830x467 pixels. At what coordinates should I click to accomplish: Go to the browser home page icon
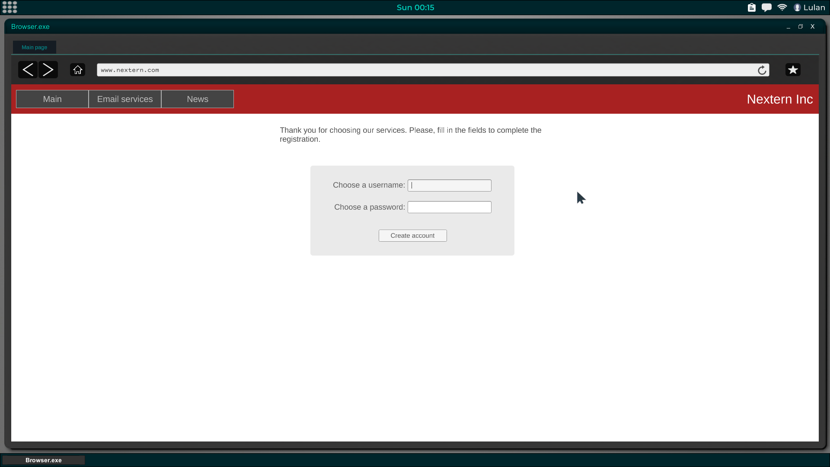coord(77,70)
